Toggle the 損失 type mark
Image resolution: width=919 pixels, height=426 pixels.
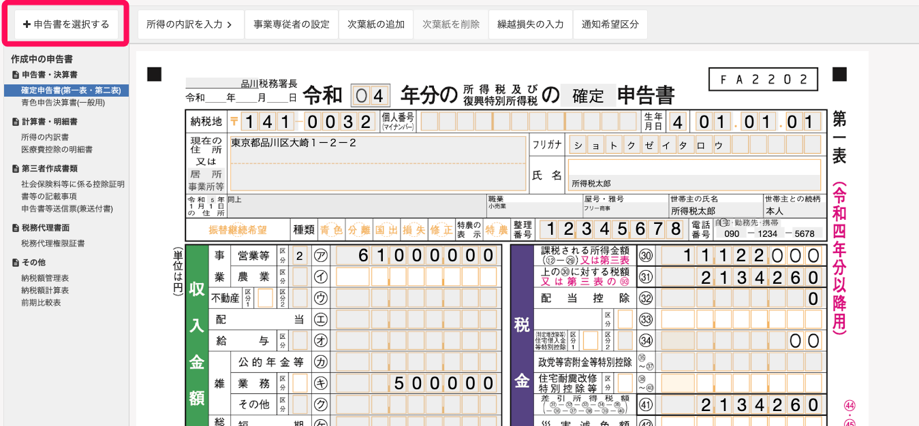[x=414, y=230]
